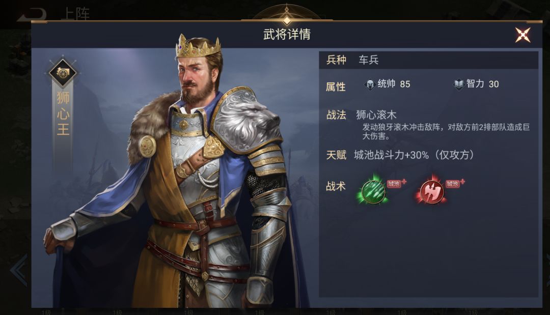Close the 武将详情 panel
The image size is (550, 315).
(x=522, y=35)
